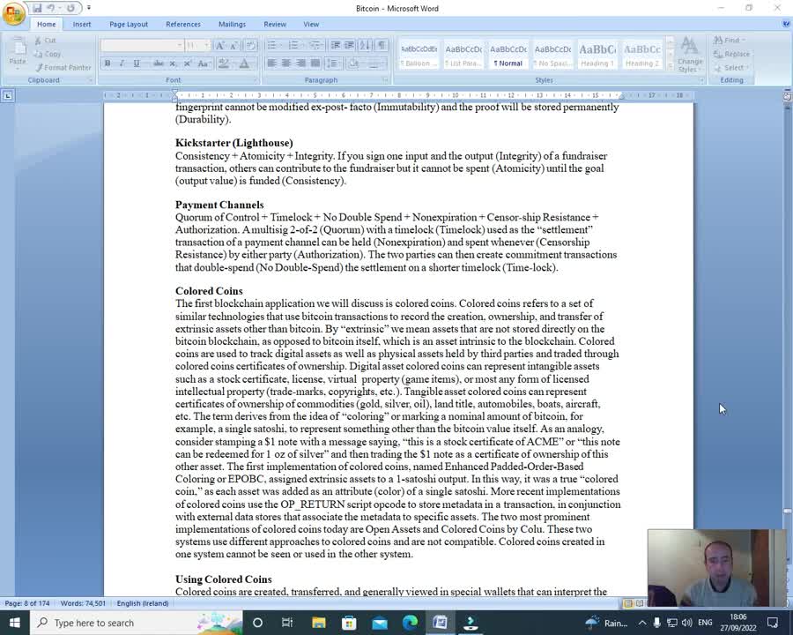Click the Redo icon in Quick Access
This screenshot has width=793, height=635.
pos(70,8)
